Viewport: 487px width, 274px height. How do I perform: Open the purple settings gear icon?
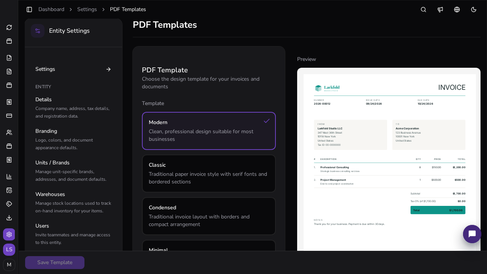[9, 234]
